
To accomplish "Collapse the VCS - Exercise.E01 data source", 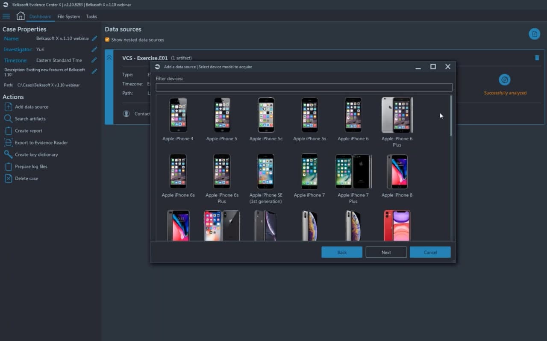I will [109, 57].
